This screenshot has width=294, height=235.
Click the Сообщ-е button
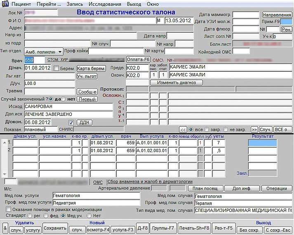point(87,92)
